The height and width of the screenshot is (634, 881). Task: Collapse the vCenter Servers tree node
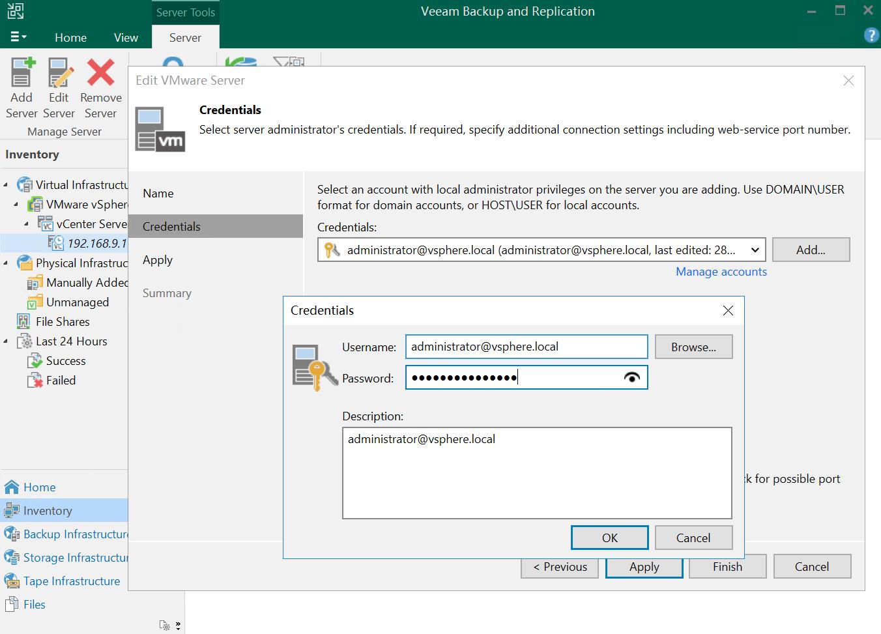pos(27,224)
